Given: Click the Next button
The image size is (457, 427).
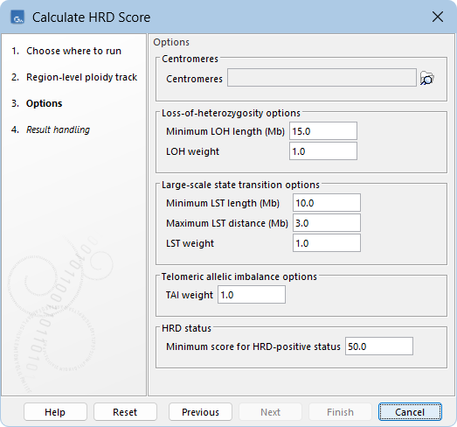Looking at the screenshot, I should (270, 412).
